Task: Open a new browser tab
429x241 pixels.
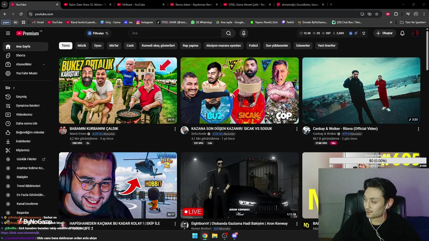Action: click(331, 5)
